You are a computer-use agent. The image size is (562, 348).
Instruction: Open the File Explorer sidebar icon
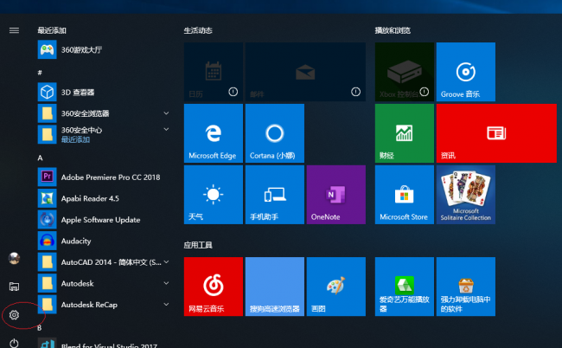(x=14, y=287)
